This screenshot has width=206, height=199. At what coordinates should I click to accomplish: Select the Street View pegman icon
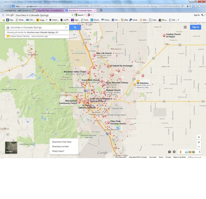pyautogui.click(x=180, y=152)
